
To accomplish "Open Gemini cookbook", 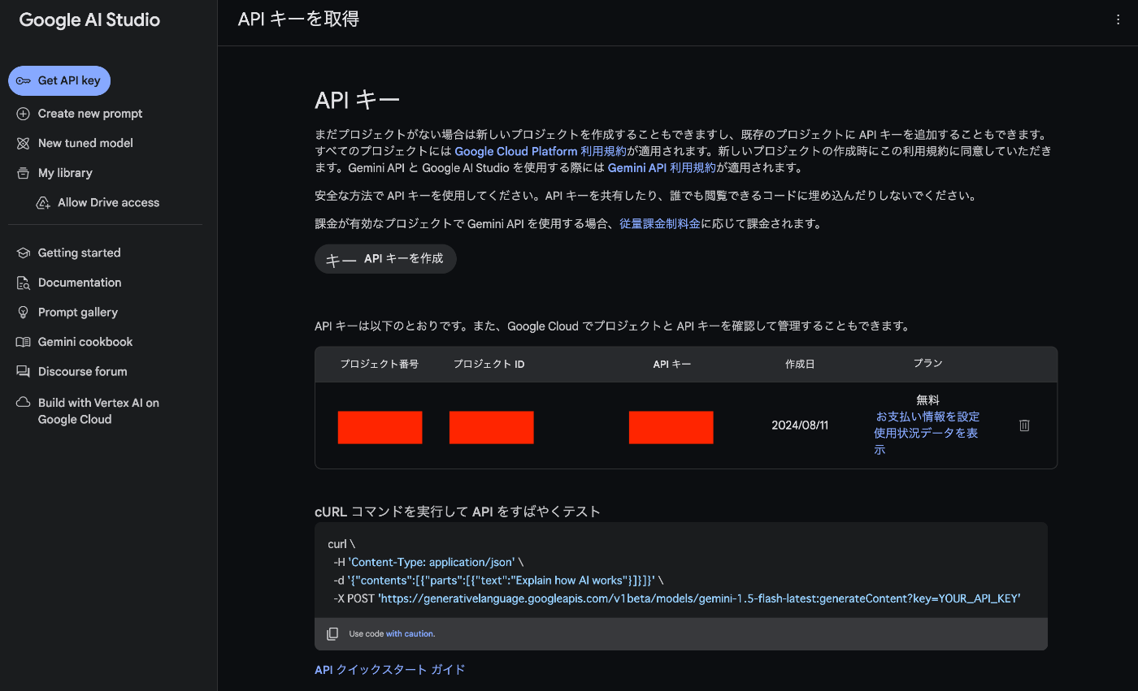I will 85,342.
